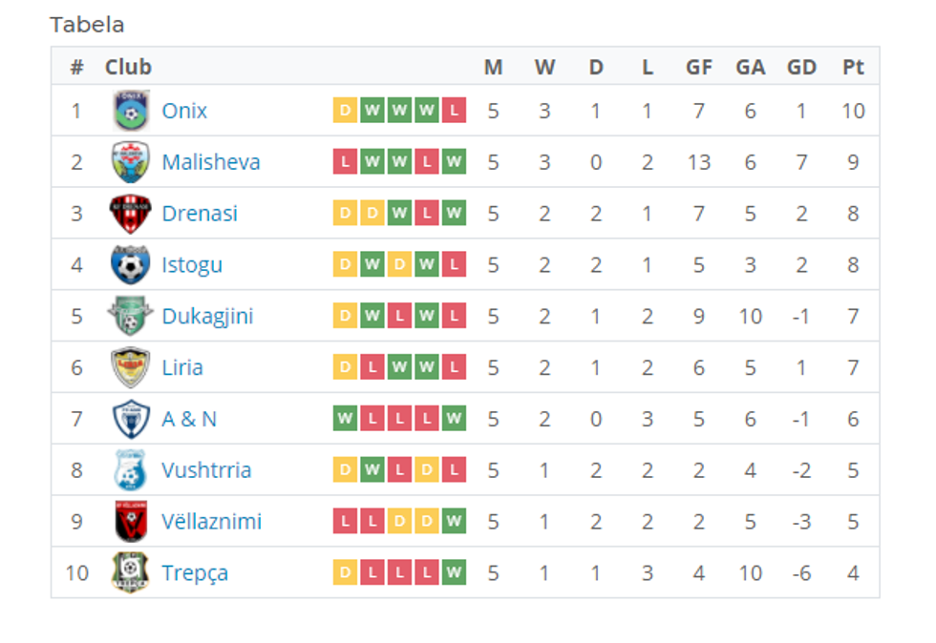This screenshot has width=936, height=643.
Task: Click the Onix club logo
Action: (x=130, y=111)
